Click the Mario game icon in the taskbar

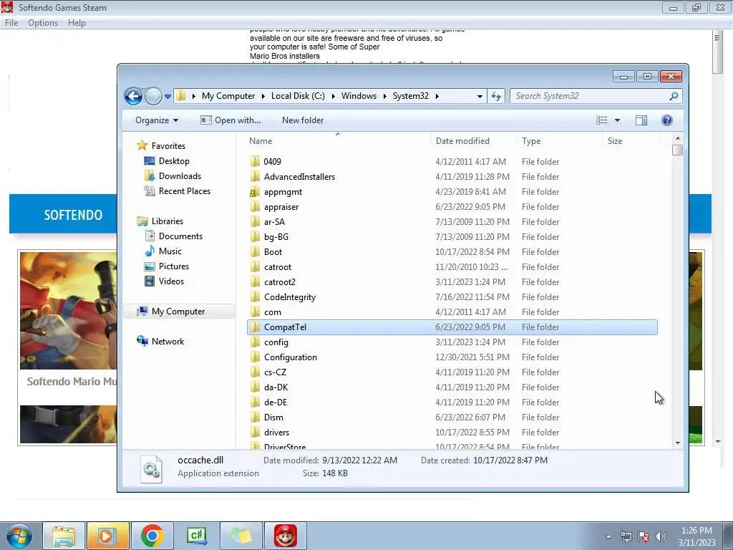click(286, 536)
